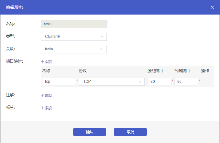Click the port name field containing tcp
This screenshot has height=143, width=220.
coord(59,82)
